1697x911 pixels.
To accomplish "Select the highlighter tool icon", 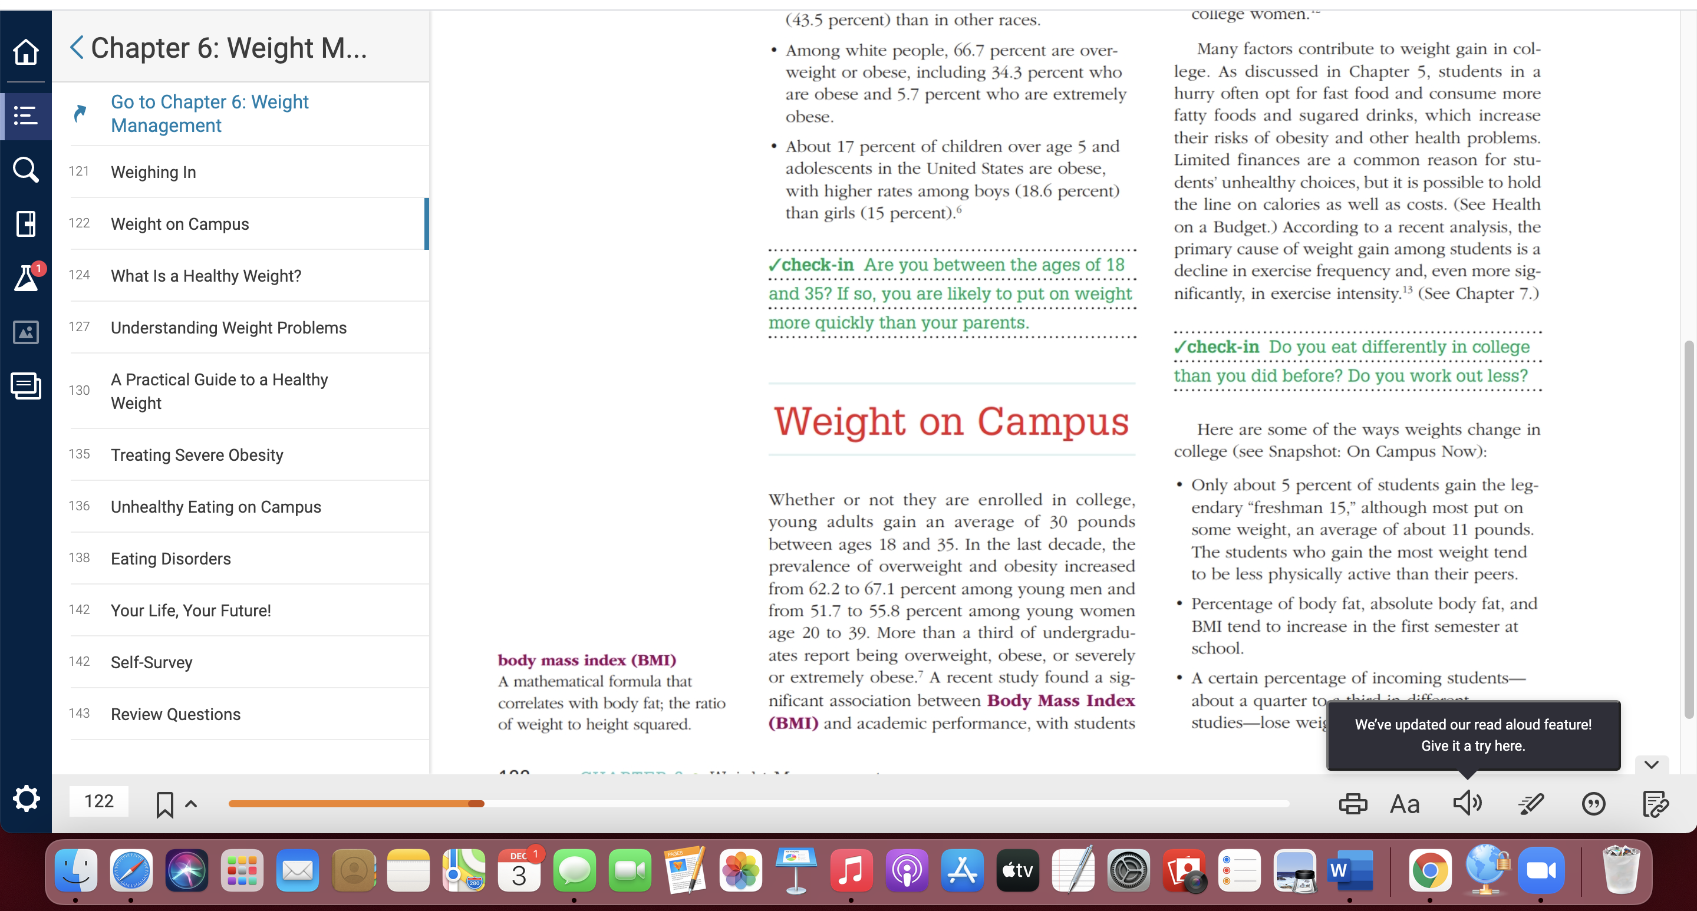I will click(x=1531, y=804).
